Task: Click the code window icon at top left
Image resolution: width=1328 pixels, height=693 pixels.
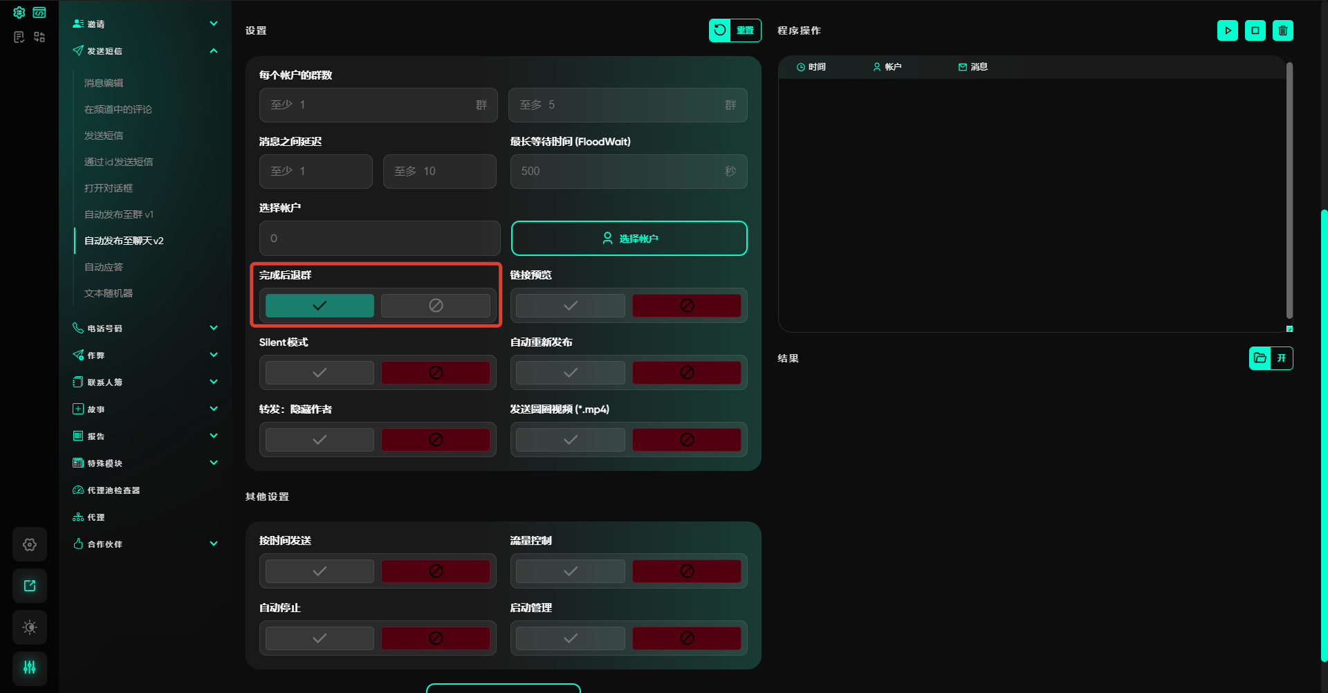Action: click(39, 12)
